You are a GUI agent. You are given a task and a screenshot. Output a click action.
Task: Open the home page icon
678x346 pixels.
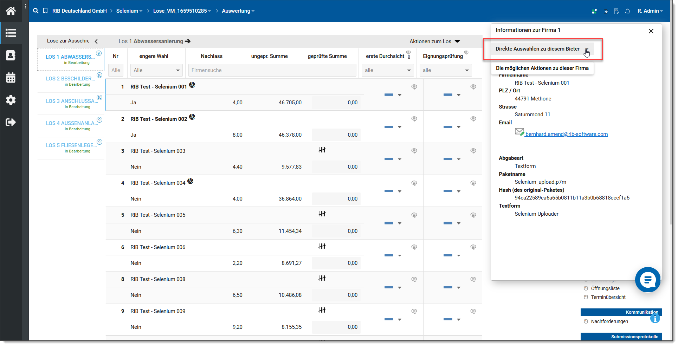(11, 11)
